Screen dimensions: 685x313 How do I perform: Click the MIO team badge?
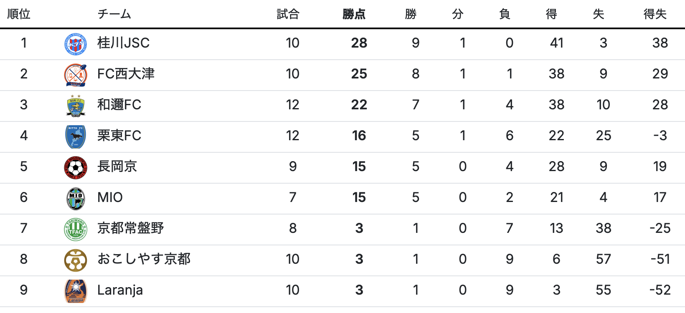coord(76,198)
